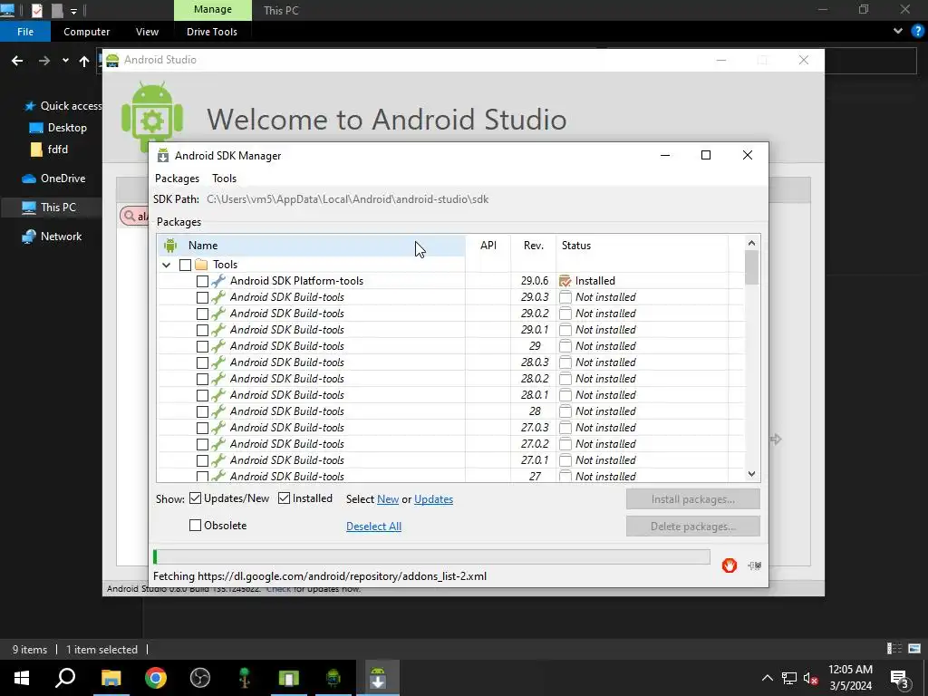This screenshot has height=696, width=928.
Task: Click the SDK Manager download taskbar icon
Action: point(378,678)
